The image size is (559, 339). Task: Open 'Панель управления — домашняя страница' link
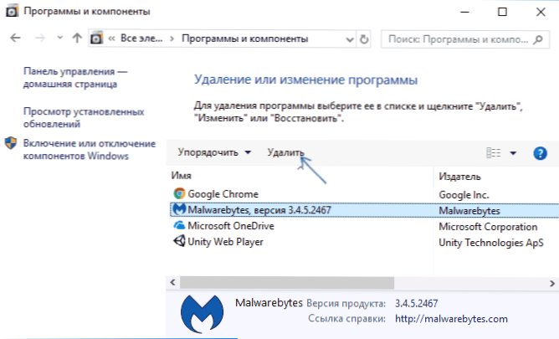pyautogui.click(x=75, y=78)
